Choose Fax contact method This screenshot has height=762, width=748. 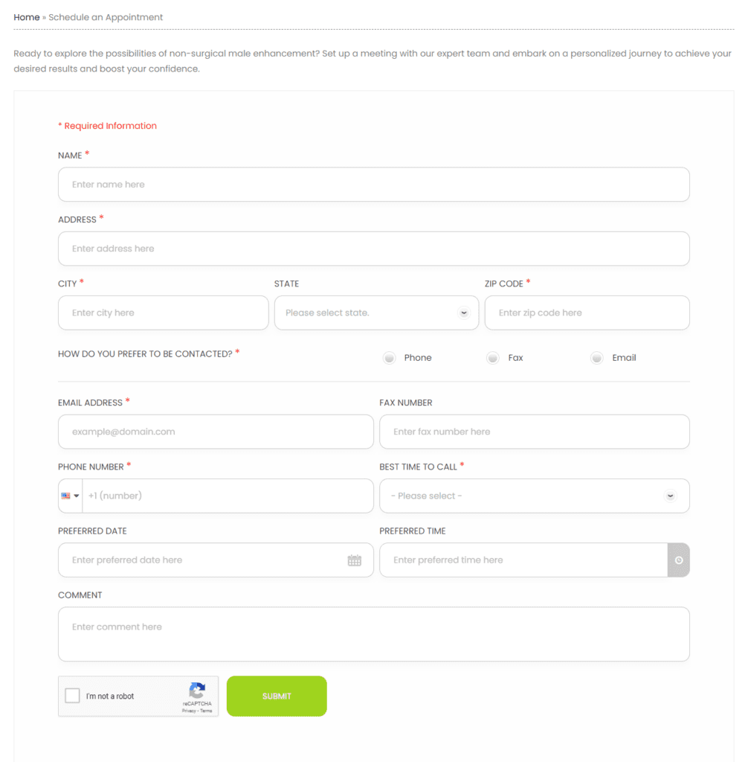(493, 358)
